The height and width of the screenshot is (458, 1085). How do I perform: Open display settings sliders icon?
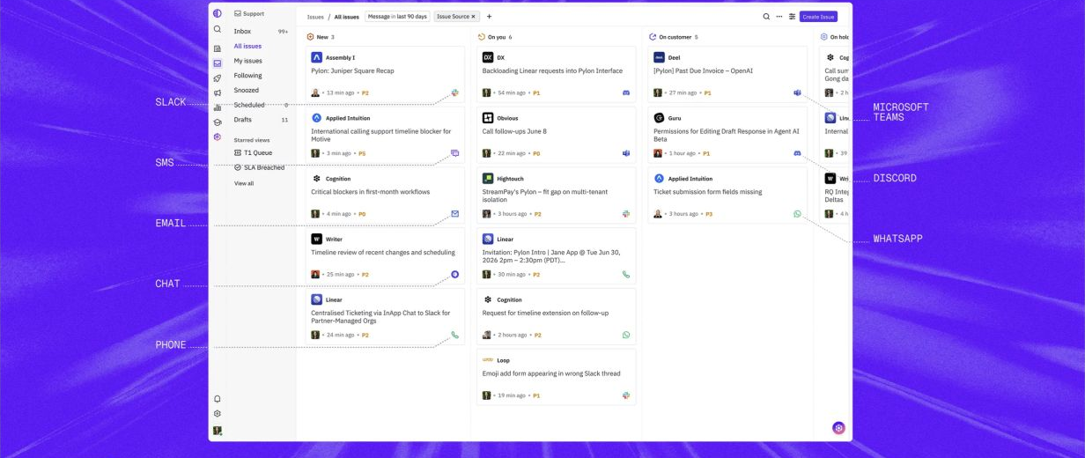tap(792, 17)
